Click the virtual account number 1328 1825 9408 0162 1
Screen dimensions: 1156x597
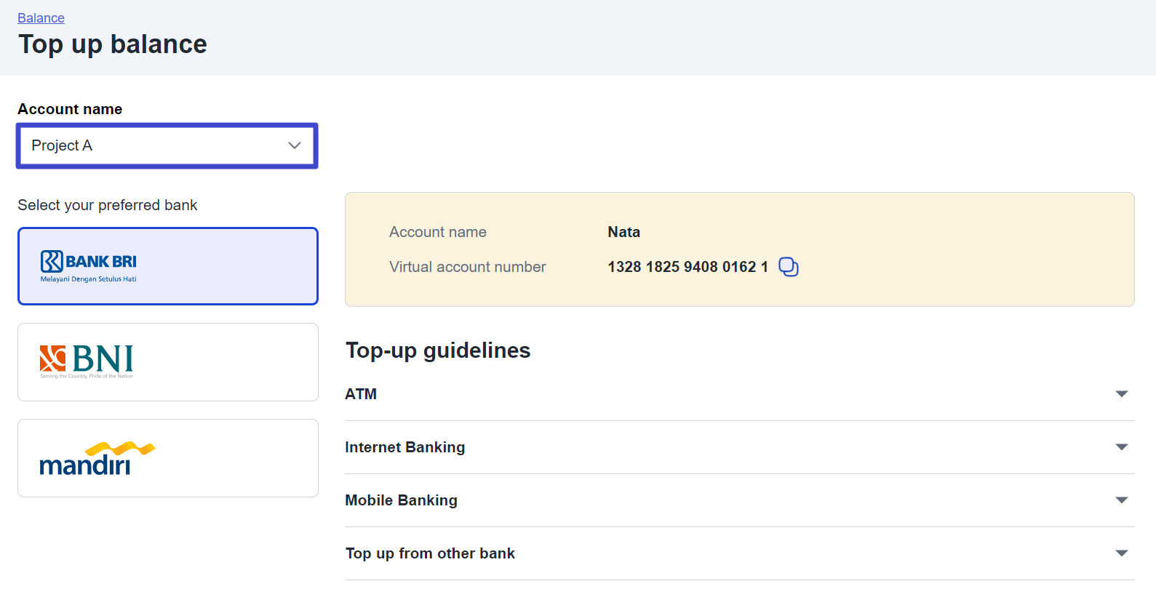click(687, 267)
